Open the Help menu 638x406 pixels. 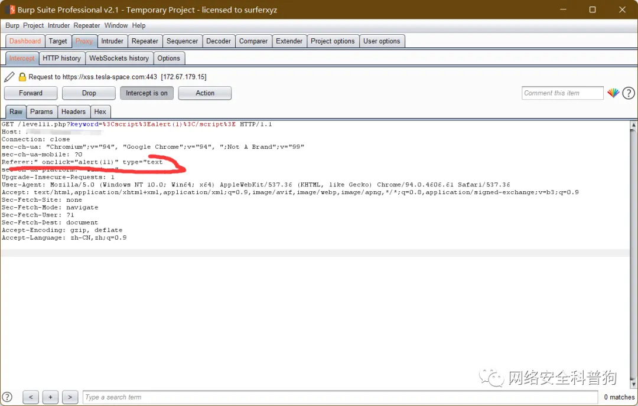(x=138, y=25)
